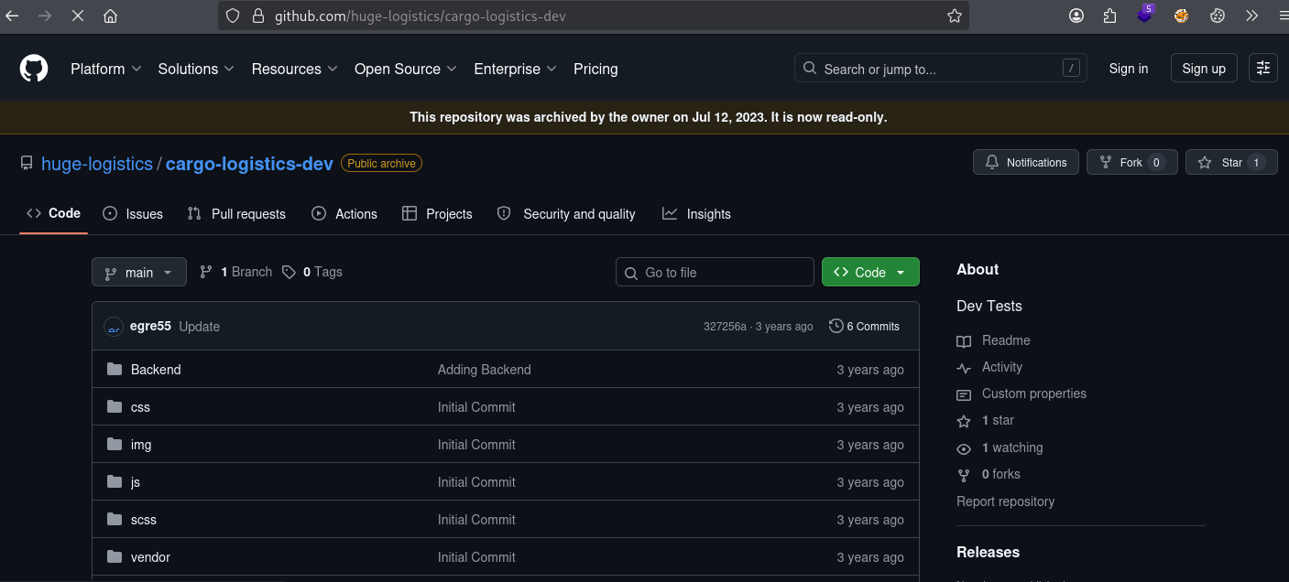Open the Backend folder
The width and height of the screenshot is (1289, 582).
tap(156, 370)
